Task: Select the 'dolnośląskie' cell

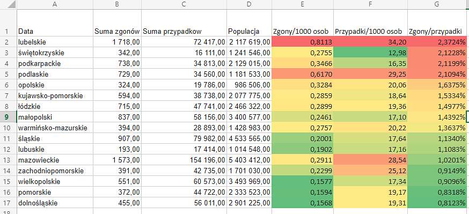Action: coord(55,203)
